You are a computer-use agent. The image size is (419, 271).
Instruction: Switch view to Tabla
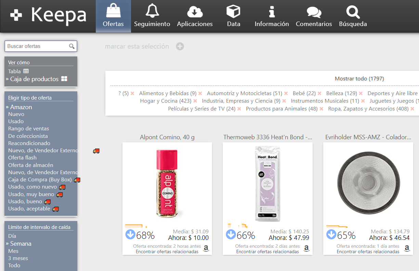pos(18,71)
